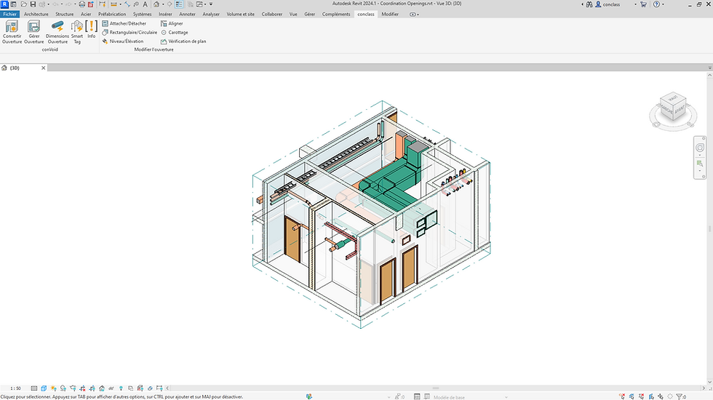Click the Modèle de base design option dropdown
Viewport: 713px width, 400px height.
coord(470,397)
